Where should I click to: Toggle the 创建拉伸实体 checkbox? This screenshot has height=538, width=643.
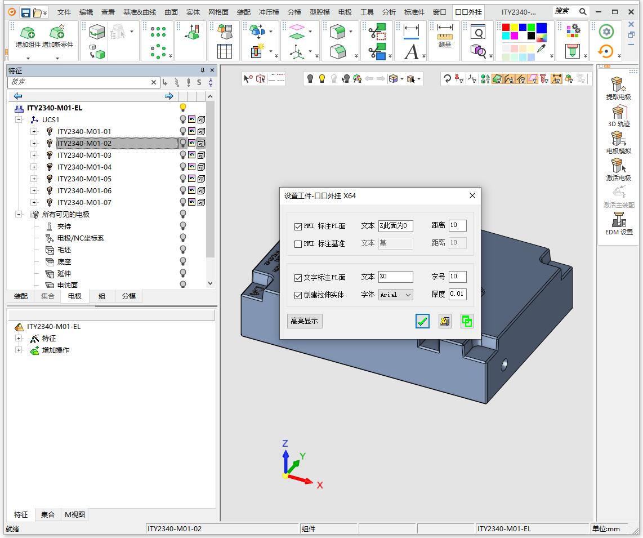[x=298, y=295]
